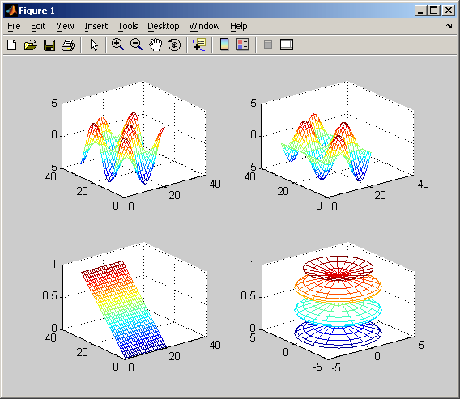Image resolution: width=460 pixels, height=399 pixels.
Task: Open the Insert menu
Action: click(96, 26)
